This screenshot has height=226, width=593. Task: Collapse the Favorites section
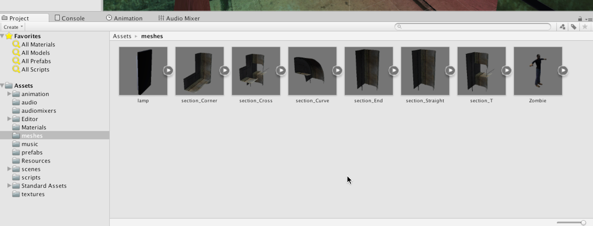click(x=2, y=37)
